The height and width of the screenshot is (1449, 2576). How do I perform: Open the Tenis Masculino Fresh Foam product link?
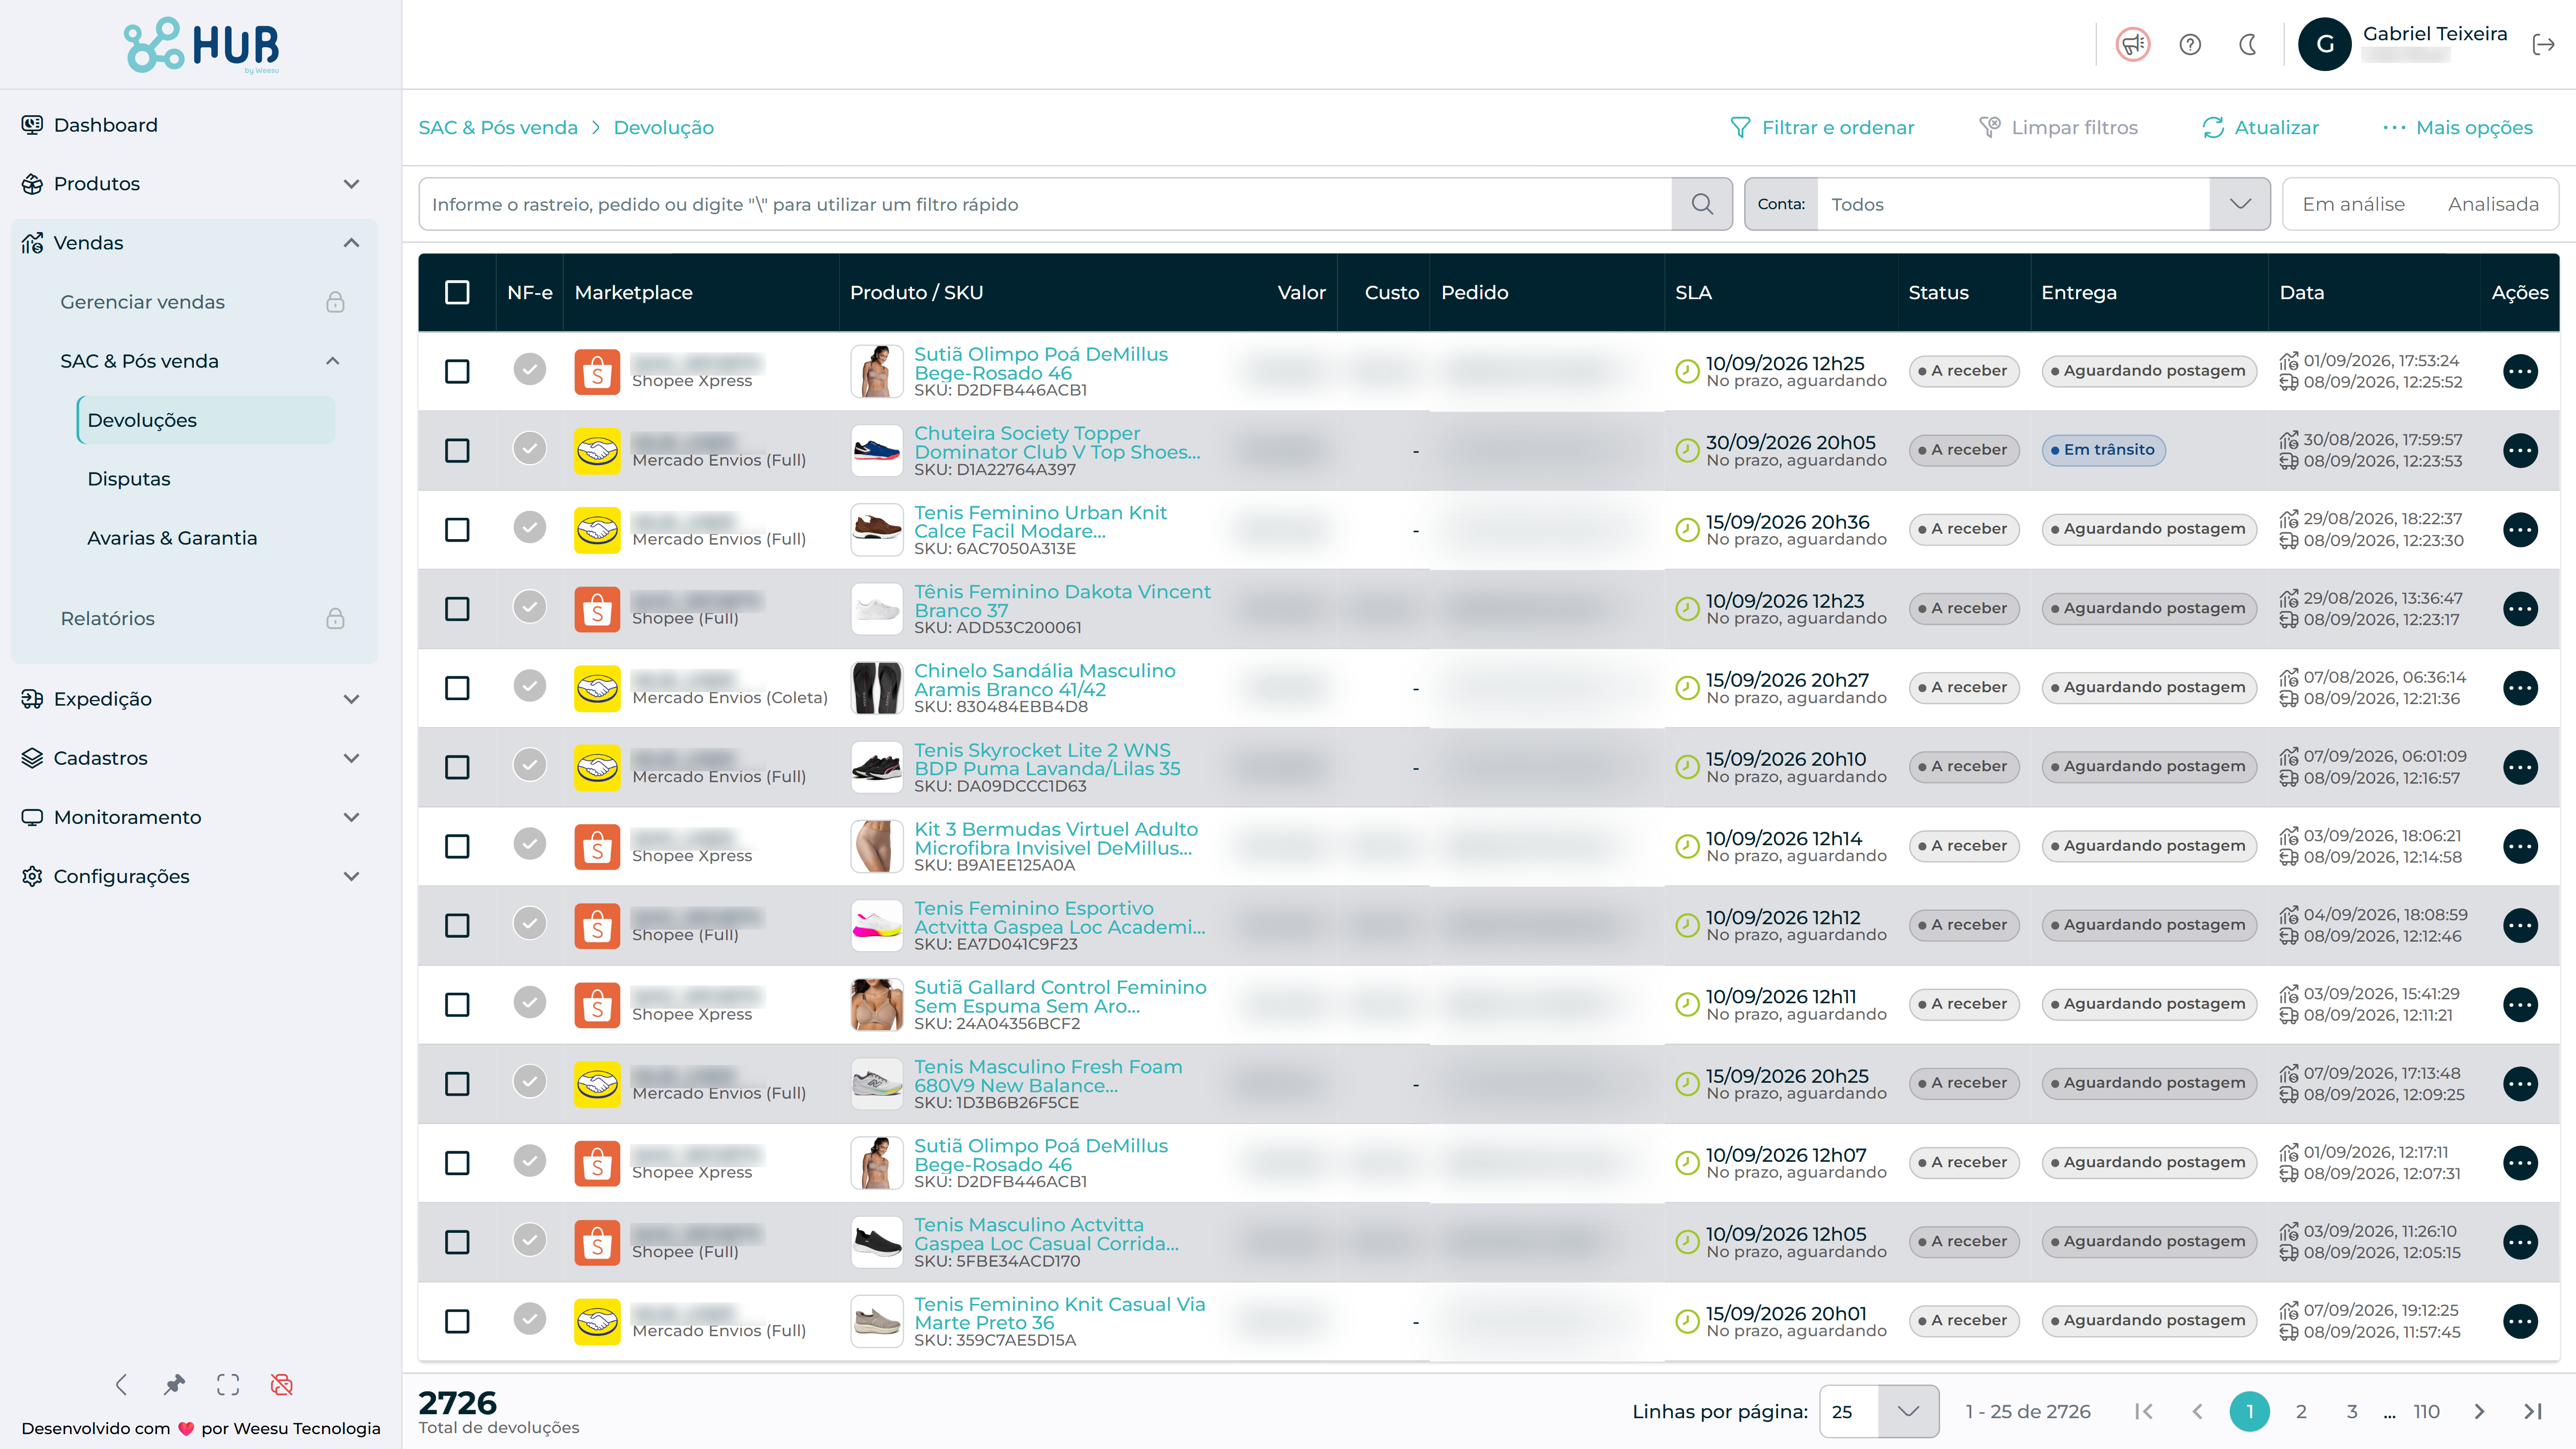pos(1048,1076)
